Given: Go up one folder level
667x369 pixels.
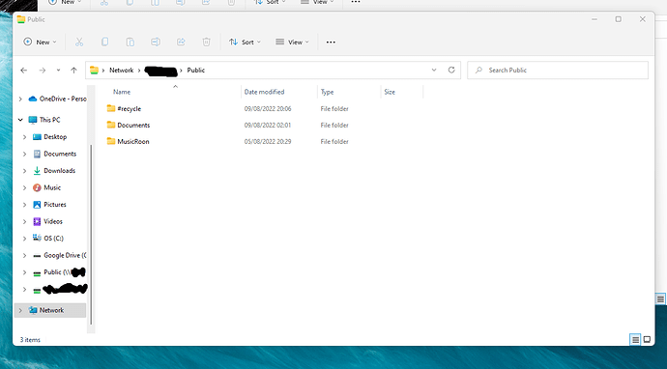Looking at the screenshot, I should tap(73, 71).
